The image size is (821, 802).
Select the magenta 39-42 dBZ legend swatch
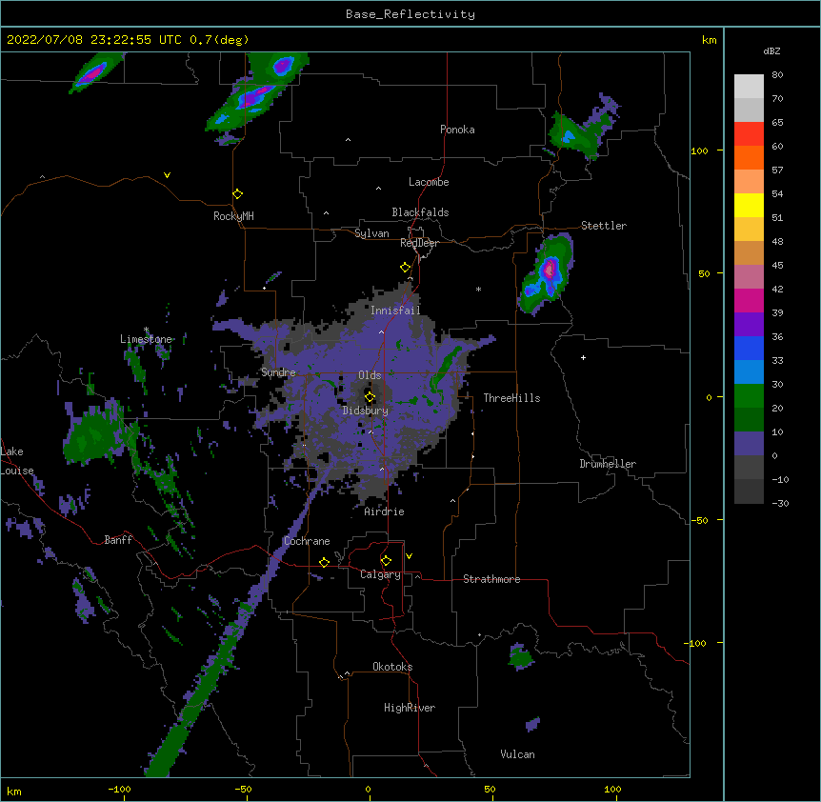(749, 300)
